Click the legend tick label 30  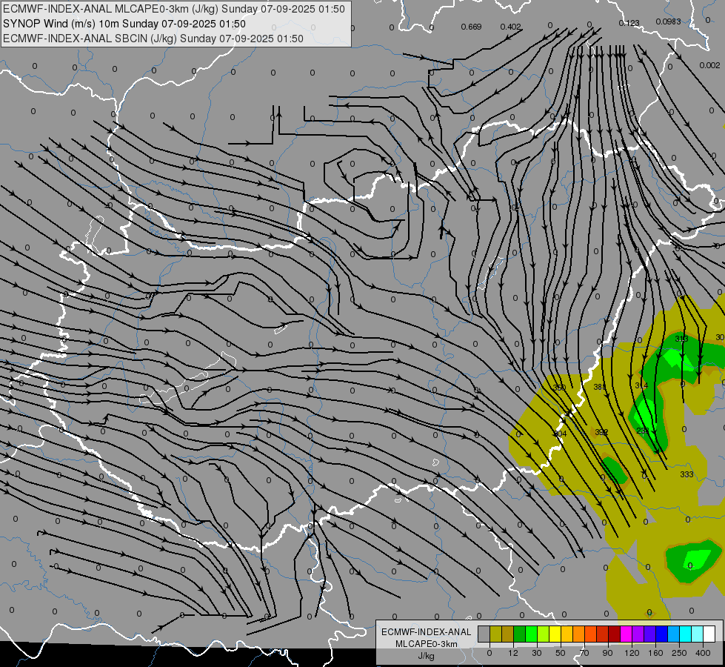[x=537, y=653]
